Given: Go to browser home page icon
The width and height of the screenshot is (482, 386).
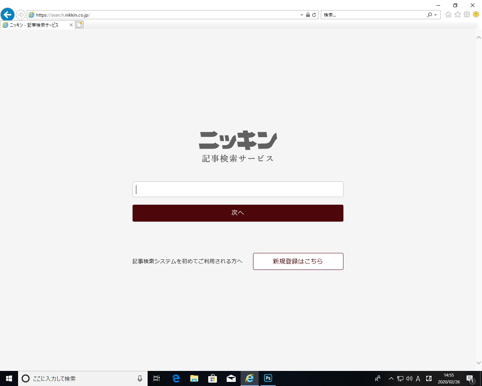Looking at the screenshot, I should 448,15.
